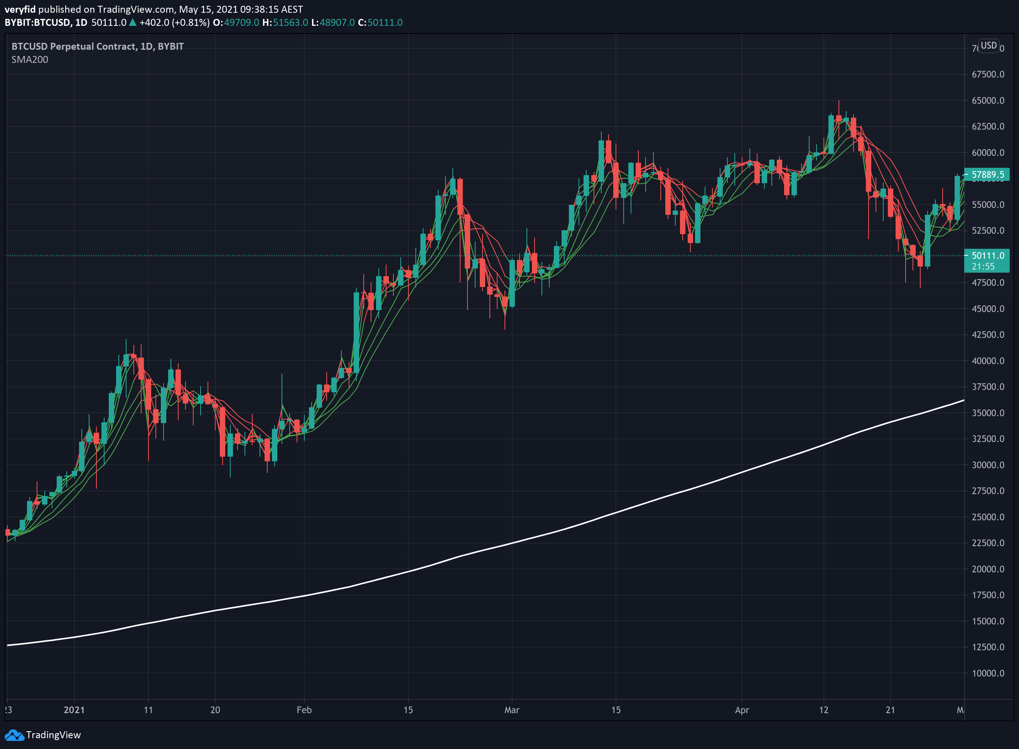Click the 65000.0 price axis label
This screenshot has width=1019, height=749.
coord(988,101)
